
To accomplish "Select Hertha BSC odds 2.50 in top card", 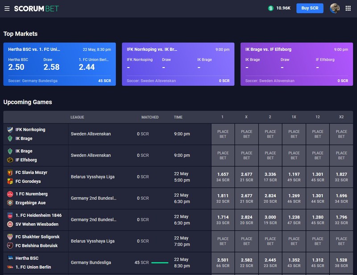I will (16, 67).
